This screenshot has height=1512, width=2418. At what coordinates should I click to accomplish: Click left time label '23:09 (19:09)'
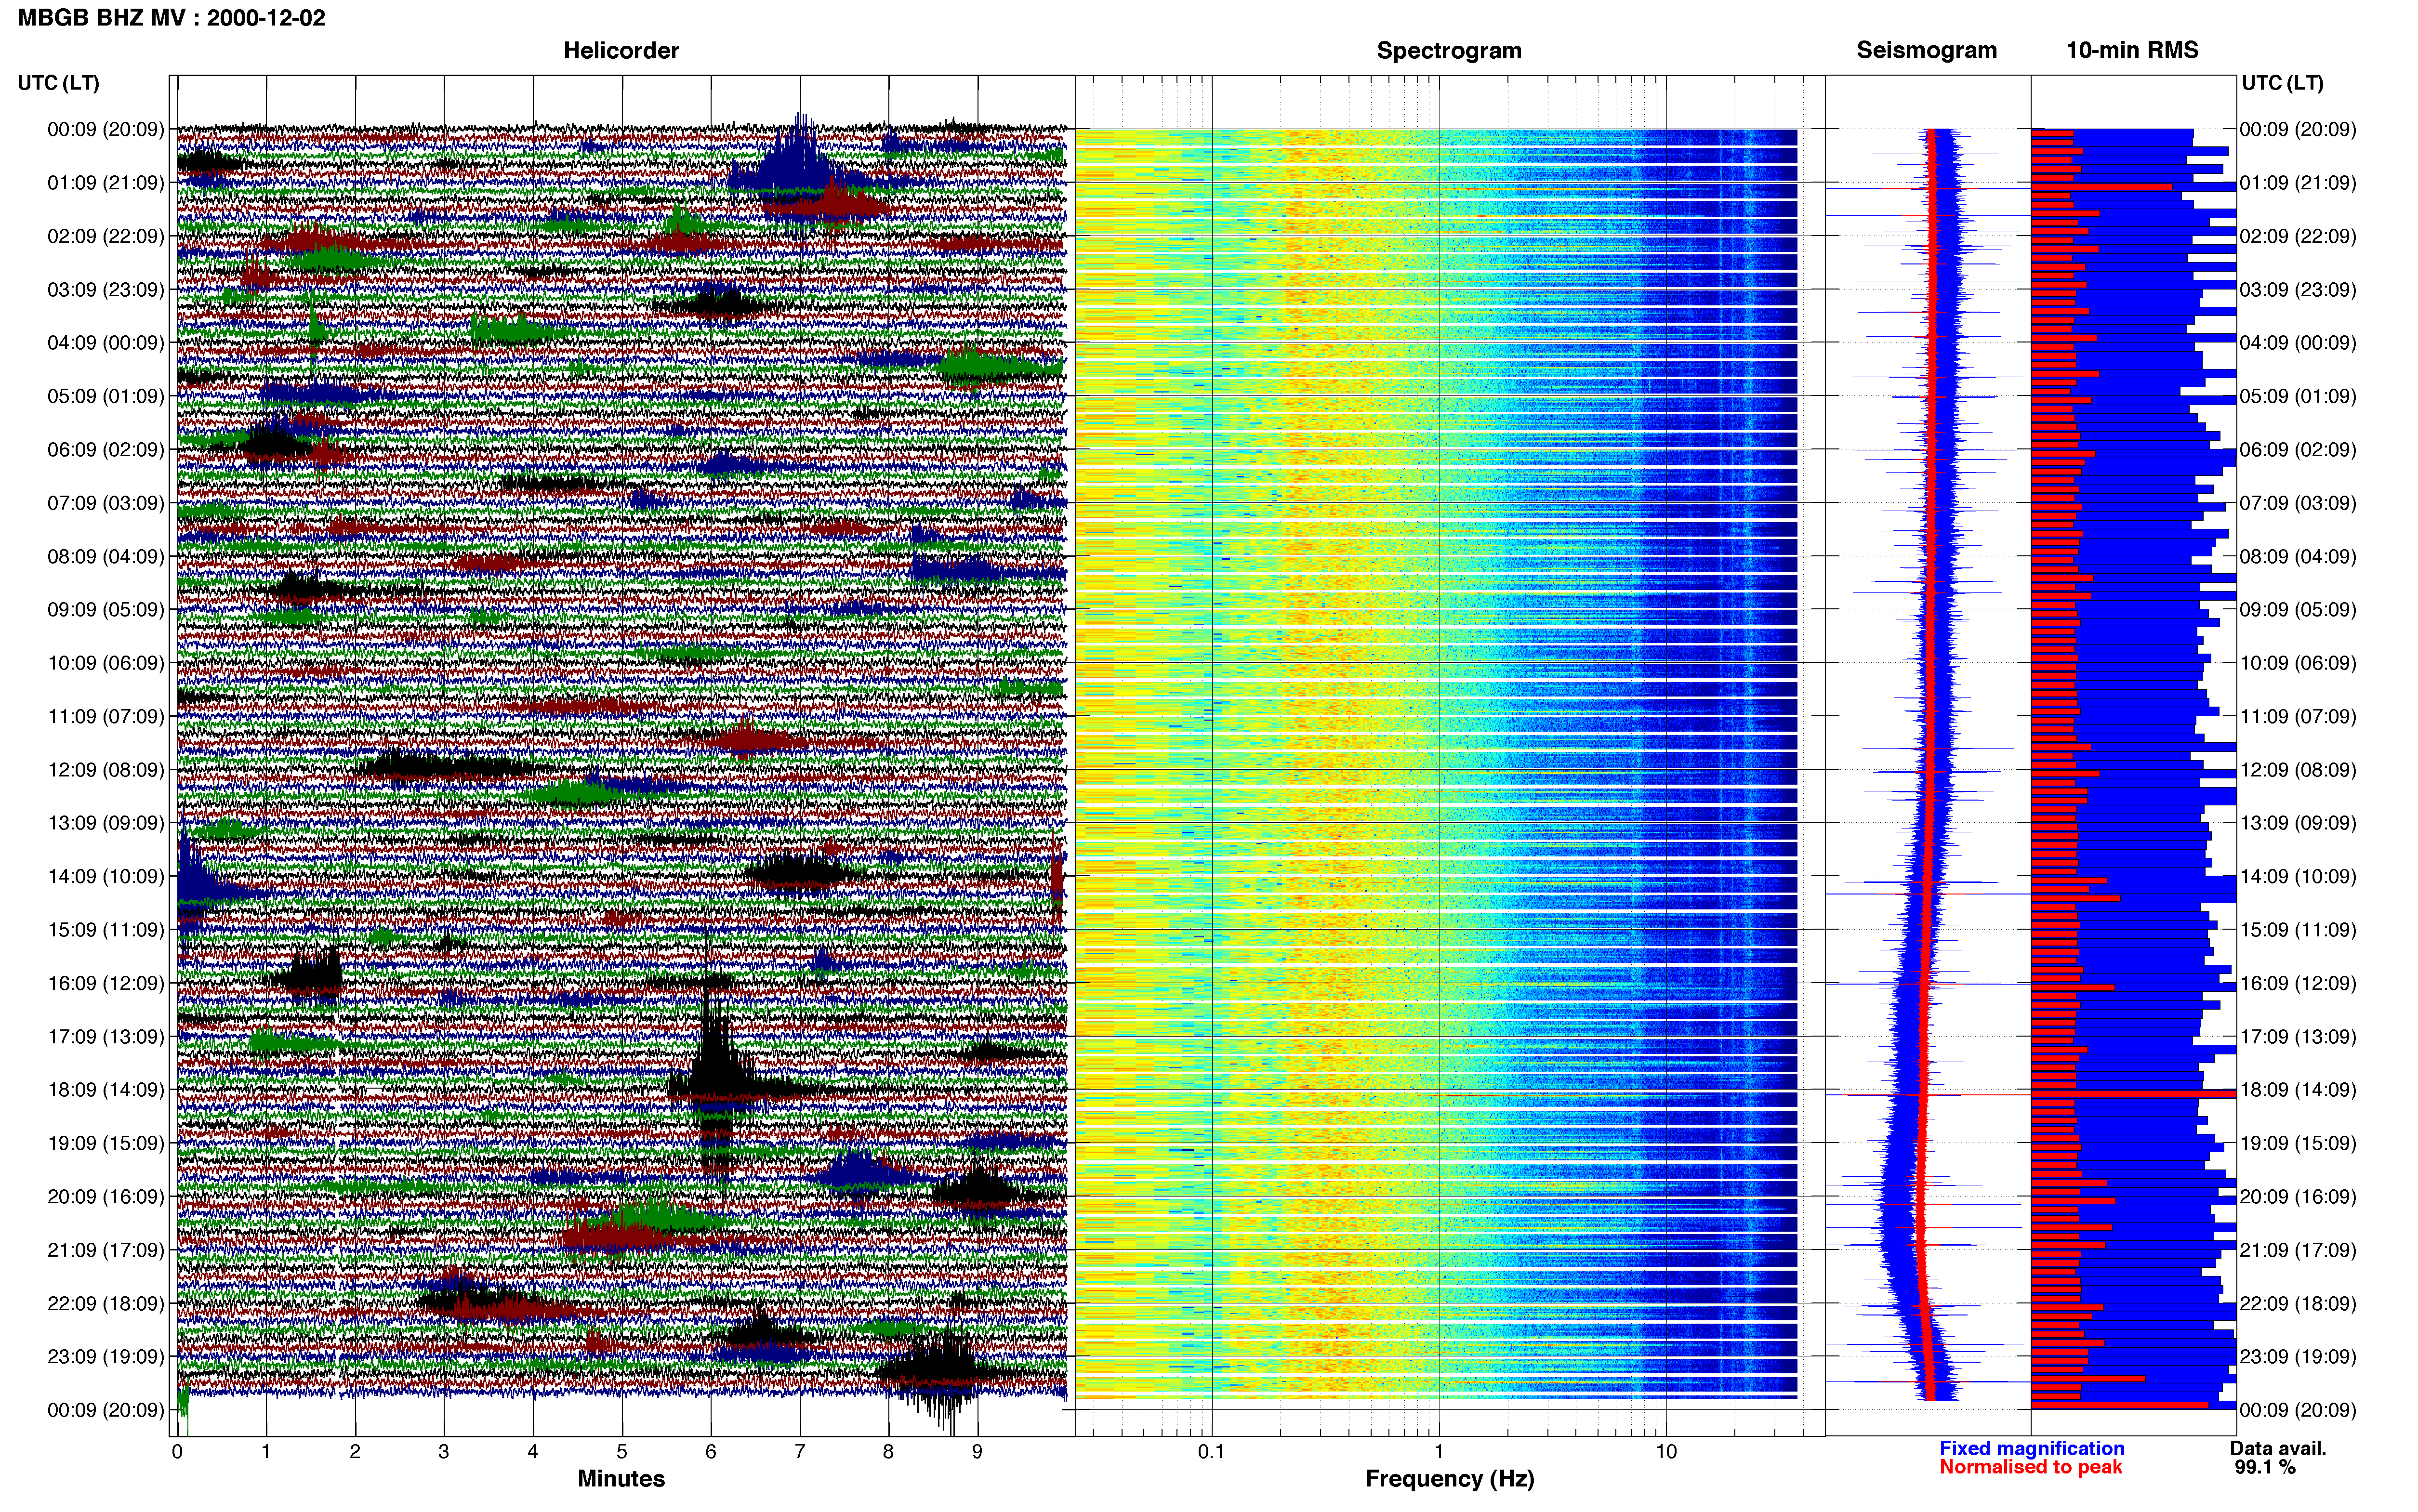pos(106,1357)
